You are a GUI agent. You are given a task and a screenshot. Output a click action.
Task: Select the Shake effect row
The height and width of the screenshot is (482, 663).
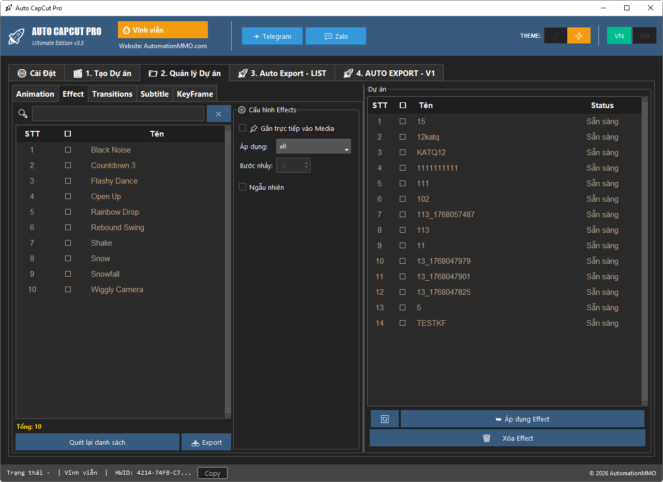120,243
